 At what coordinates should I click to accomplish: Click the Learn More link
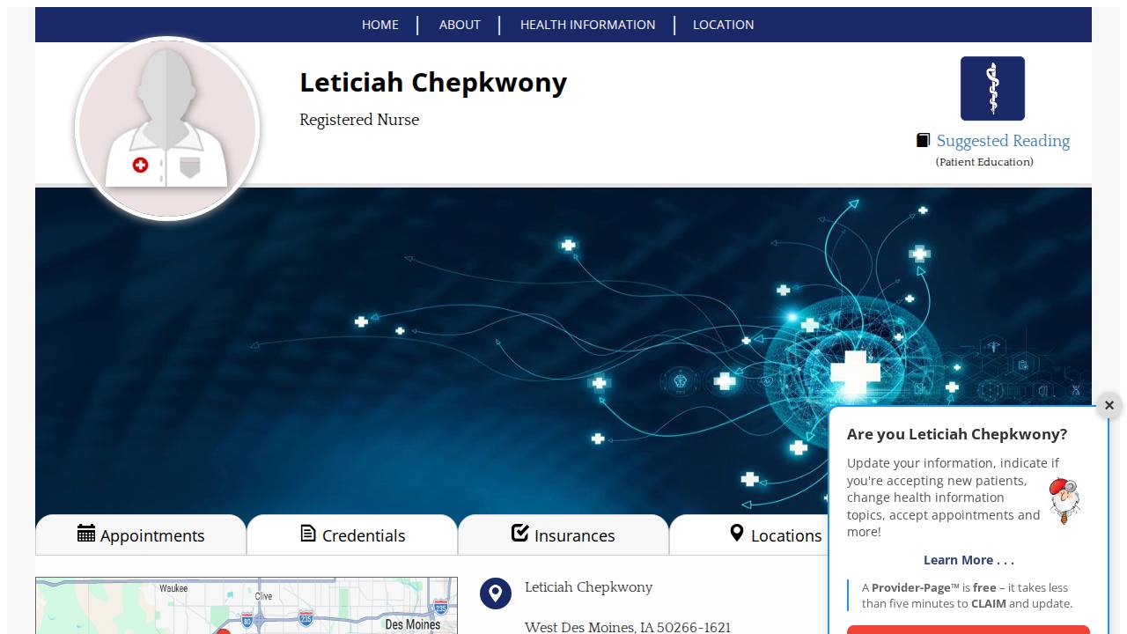click(x=969, y=560)
